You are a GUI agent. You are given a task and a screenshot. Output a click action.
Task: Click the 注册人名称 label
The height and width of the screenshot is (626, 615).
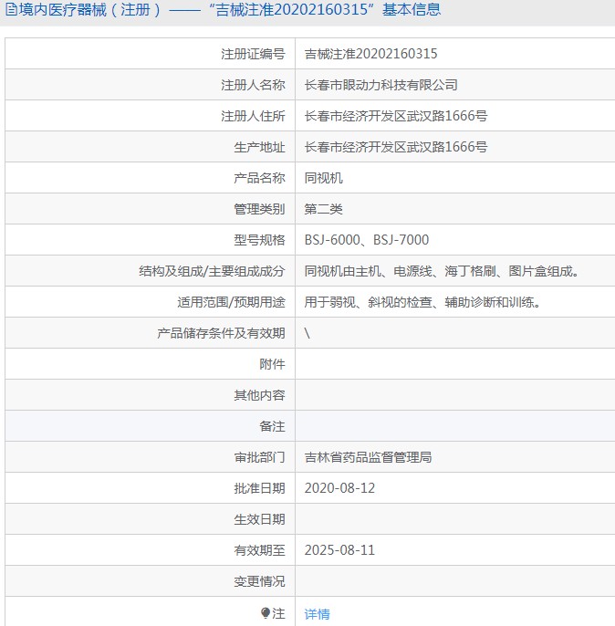click(253, 85)
